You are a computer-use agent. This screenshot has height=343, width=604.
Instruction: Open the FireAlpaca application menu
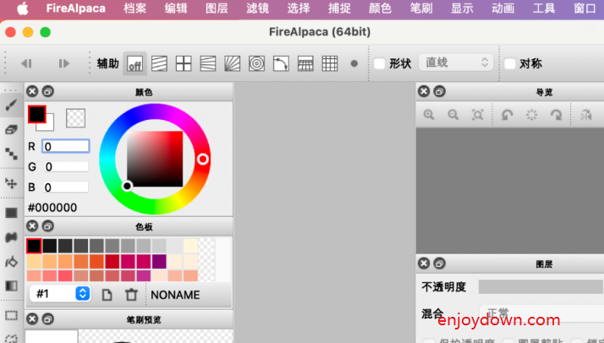(x=75, y=8)
